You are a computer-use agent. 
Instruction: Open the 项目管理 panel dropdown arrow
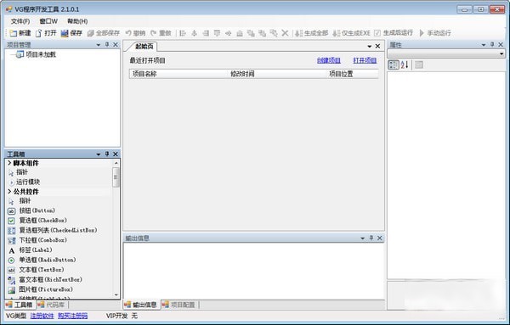pos(99,45)
